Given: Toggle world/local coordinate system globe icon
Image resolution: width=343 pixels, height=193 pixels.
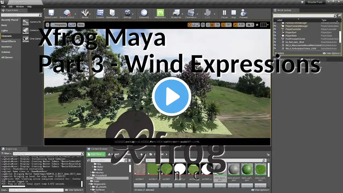Looking at the screenshot, I should [203, 25].
